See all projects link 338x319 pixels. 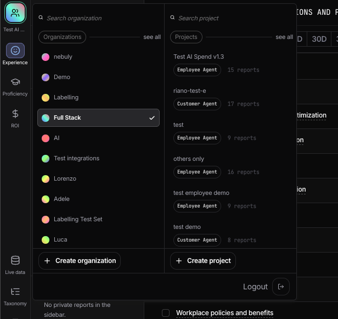tap(284, 37)
